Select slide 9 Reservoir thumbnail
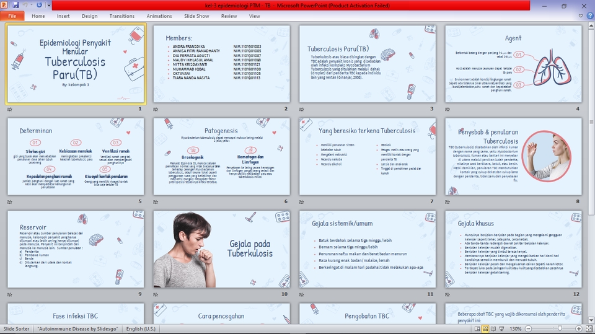 (76, 249)
